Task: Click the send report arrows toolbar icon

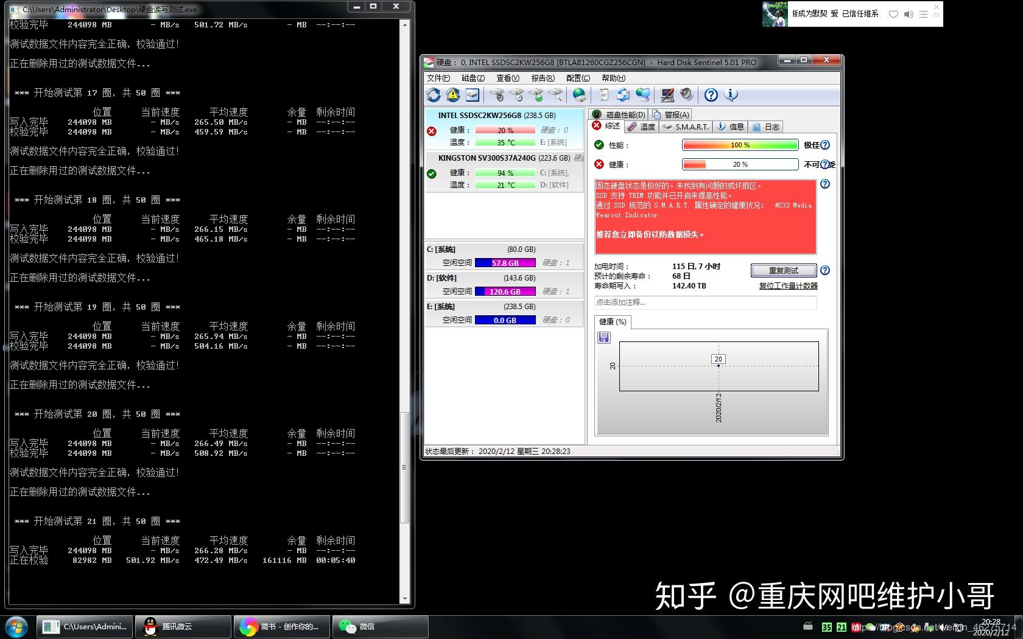Action: point(623,95)
